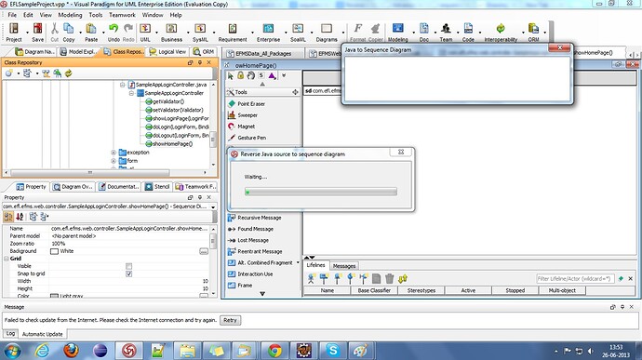Screen dimensions: 642x360
Task: Open Google Chrome from the taskbar
Action: point(275,351)
